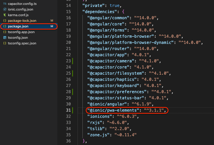Click the opening brace after "dependencies"

[x=123, y=12]
